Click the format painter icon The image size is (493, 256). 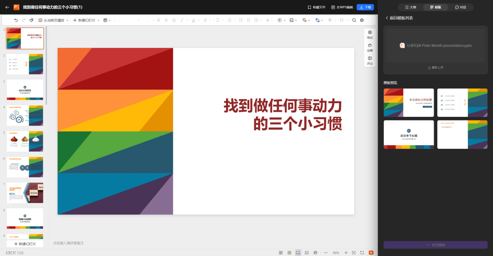coord(31,20)
